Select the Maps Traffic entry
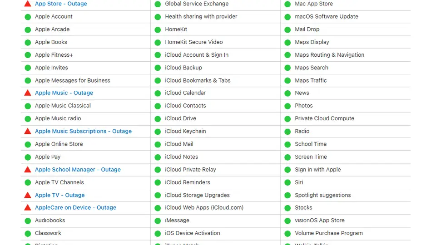This screenshot has height=245, width=436. tap(311, 80)
